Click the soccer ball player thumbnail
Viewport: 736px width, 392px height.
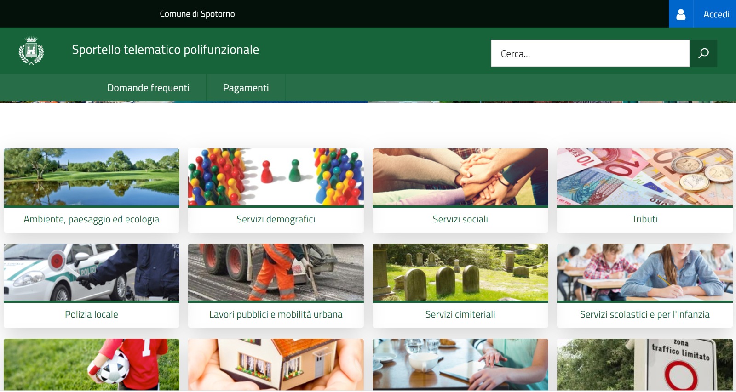tap(92, 364)
